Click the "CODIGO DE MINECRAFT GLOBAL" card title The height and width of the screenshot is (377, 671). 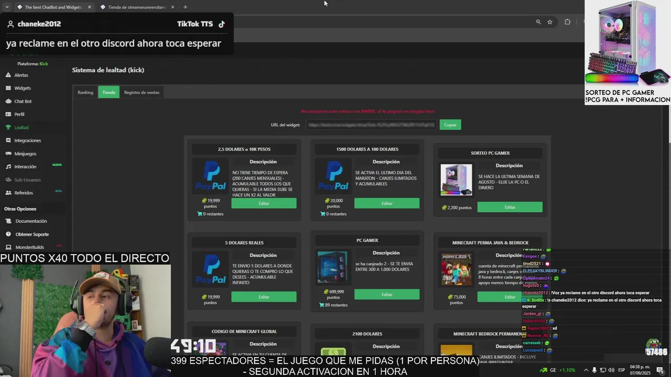pyautogui.click(x=244, y=331)
